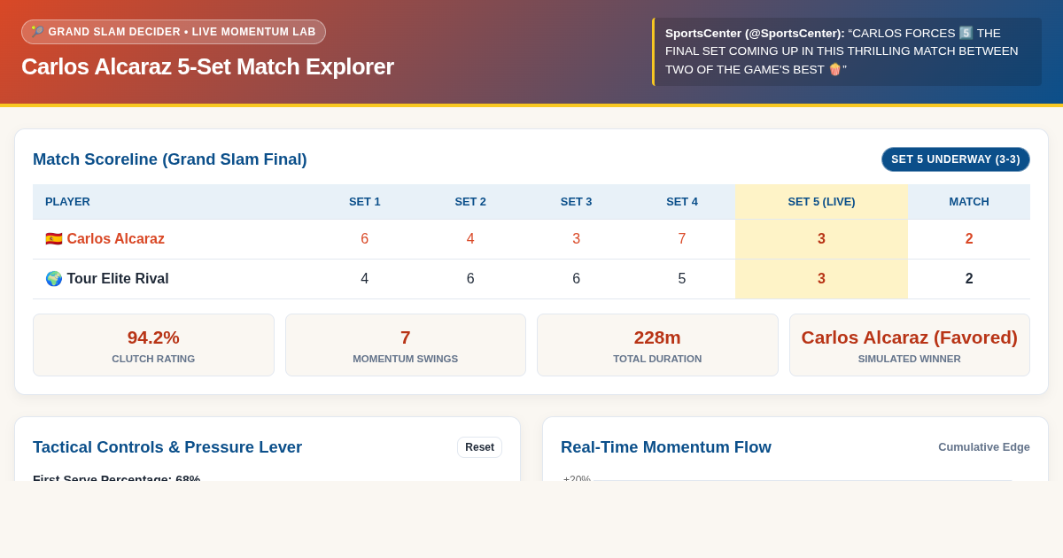Screen dimensions: 1063x558
Task: Click the number 5 emoji in the quote
Action: coord(966,33)
